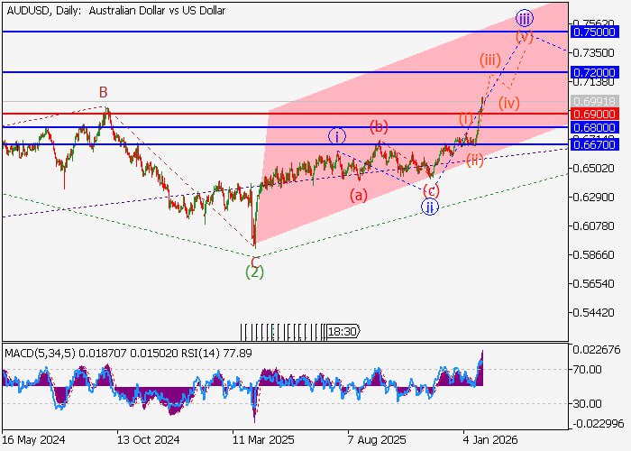Click the orange (iii) wave label

[x=489, y=60]
